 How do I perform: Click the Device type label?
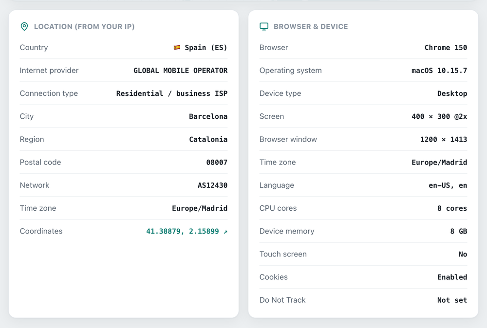tap(280, 93)
